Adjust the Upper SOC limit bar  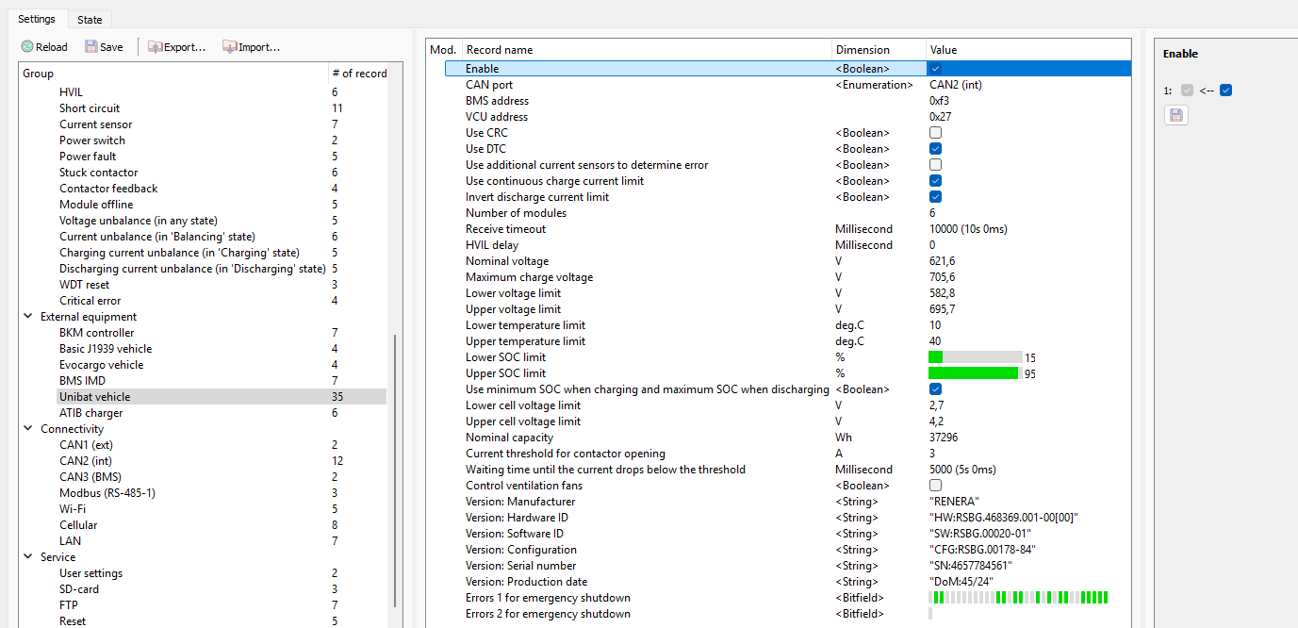(976, 373)
